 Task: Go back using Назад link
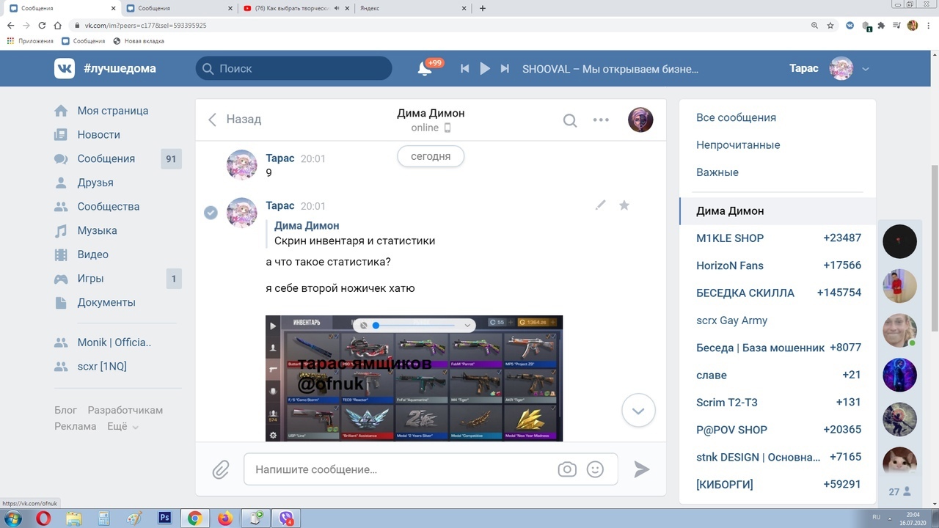pyautogui.click(x=235, y=120)
